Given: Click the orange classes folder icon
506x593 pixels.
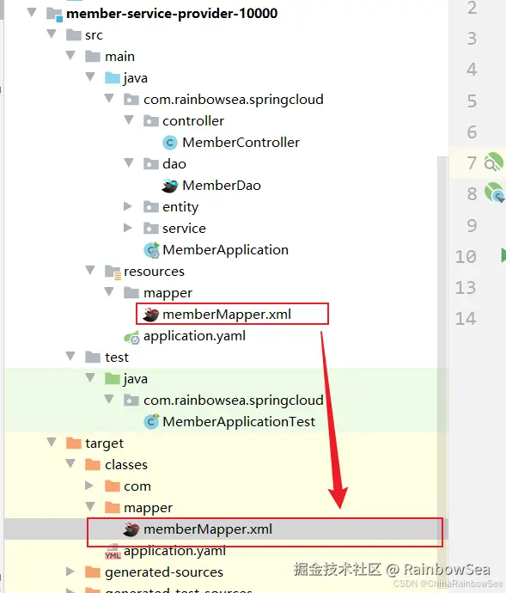Looking at the screenshot, I should click(93, 464).
